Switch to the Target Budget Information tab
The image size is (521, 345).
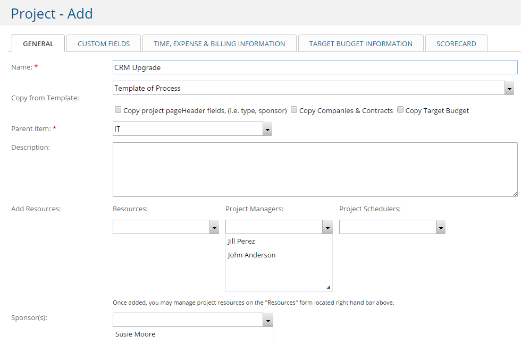pyautogui.click(x=360, y=43)
